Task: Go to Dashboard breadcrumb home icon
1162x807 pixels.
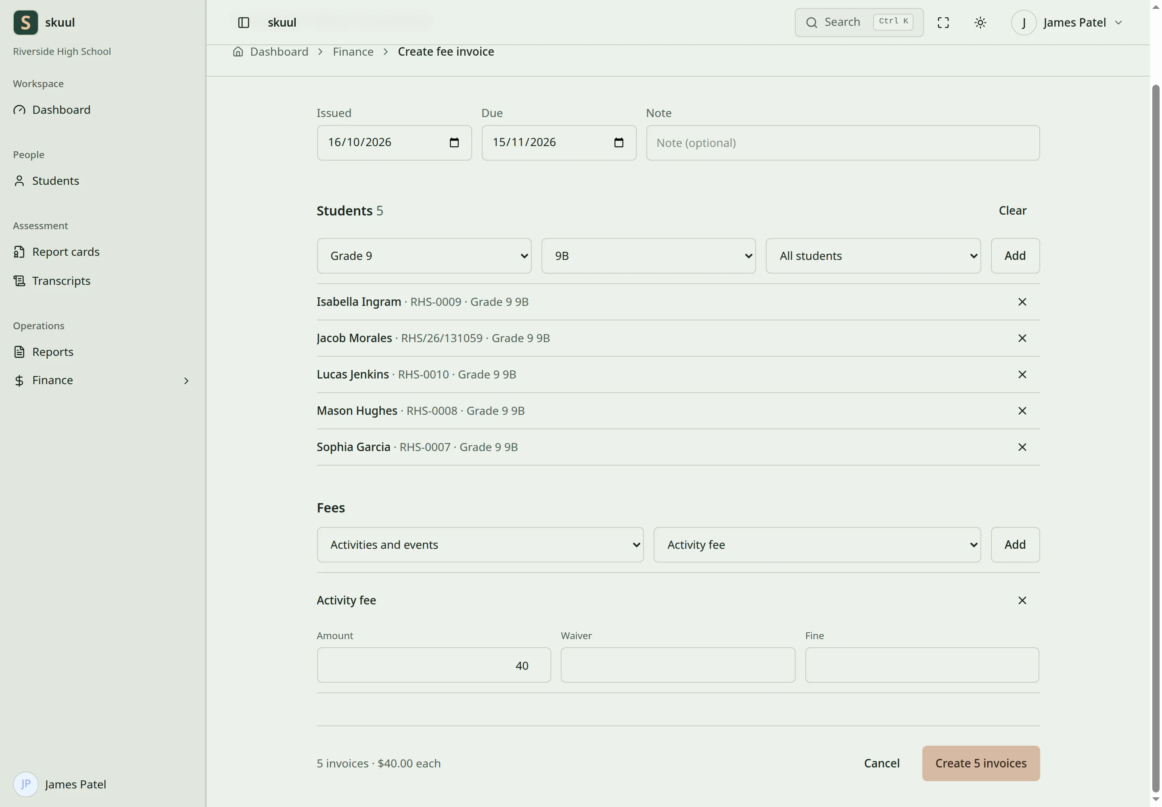Action: [x=238, y=52]
